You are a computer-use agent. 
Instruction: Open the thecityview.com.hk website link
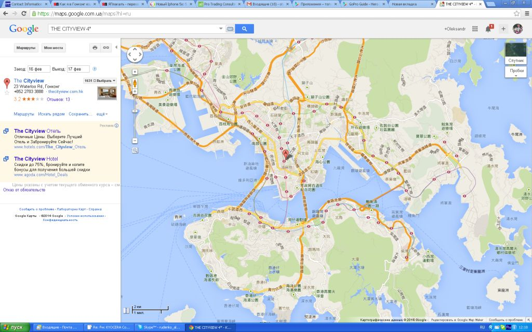(x=65, y=91)
